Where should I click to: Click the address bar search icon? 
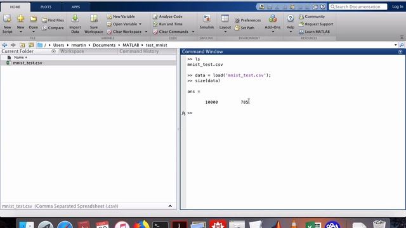(402, 45)
